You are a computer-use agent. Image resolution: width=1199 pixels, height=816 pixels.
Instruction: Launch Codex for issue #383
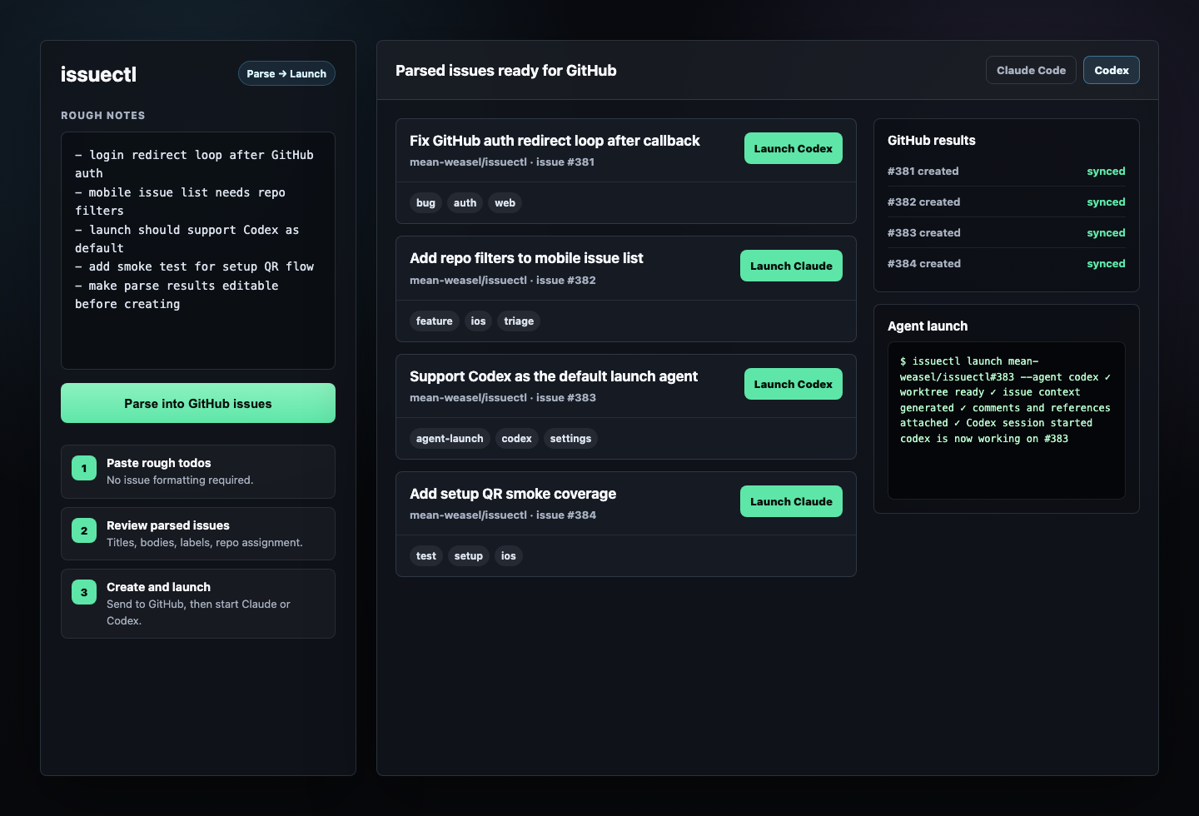(793, 384)
